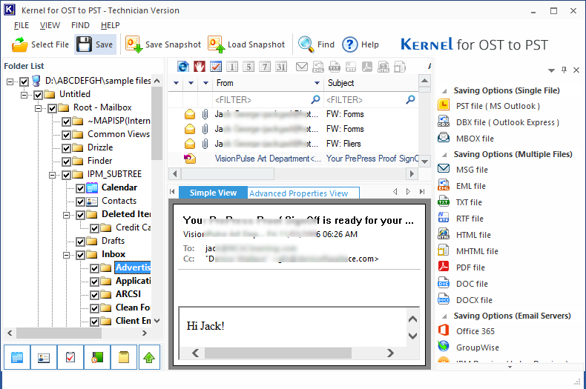The height and width of the screenshot is (389, 586).
Task: Click the grey TXT icon in mail toolbar
Action: tap(334, 67)
